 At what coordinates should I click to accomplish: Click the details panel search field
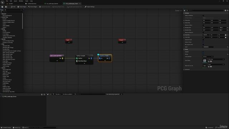pyautogui.click(x=205, y=10)
